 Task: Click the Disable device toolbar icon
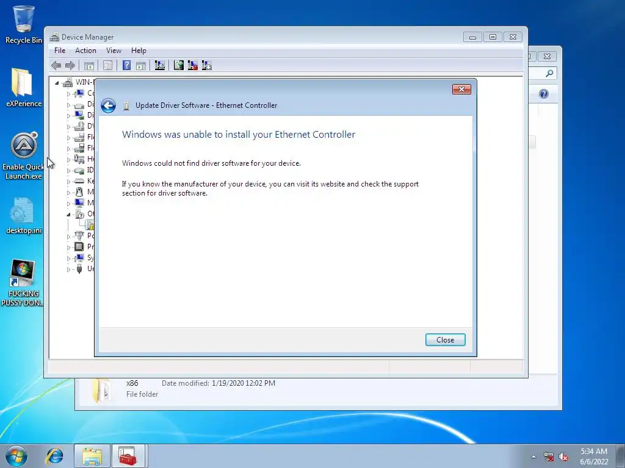click(207, 65)
